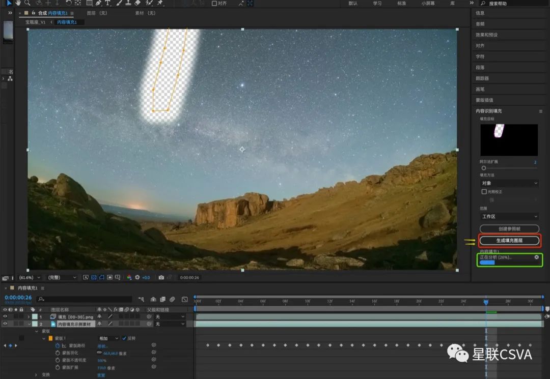Select the Clone Stamp tool
This screenshot has height=379, width=550.
pyautogui.click(x=128, y=3)
